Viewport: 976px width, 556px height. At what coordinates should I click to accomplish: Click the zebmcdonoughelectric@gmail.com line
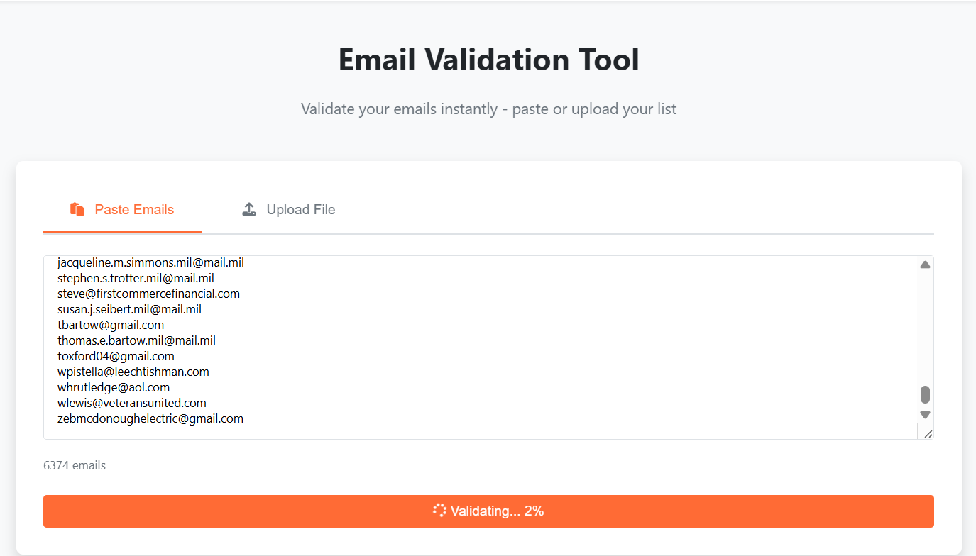150,418
